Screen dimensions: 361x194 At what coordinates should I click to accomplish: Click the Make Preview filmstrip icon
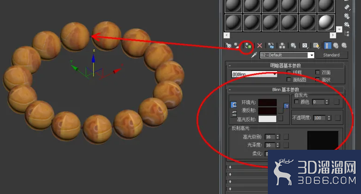tap(347, 7)
